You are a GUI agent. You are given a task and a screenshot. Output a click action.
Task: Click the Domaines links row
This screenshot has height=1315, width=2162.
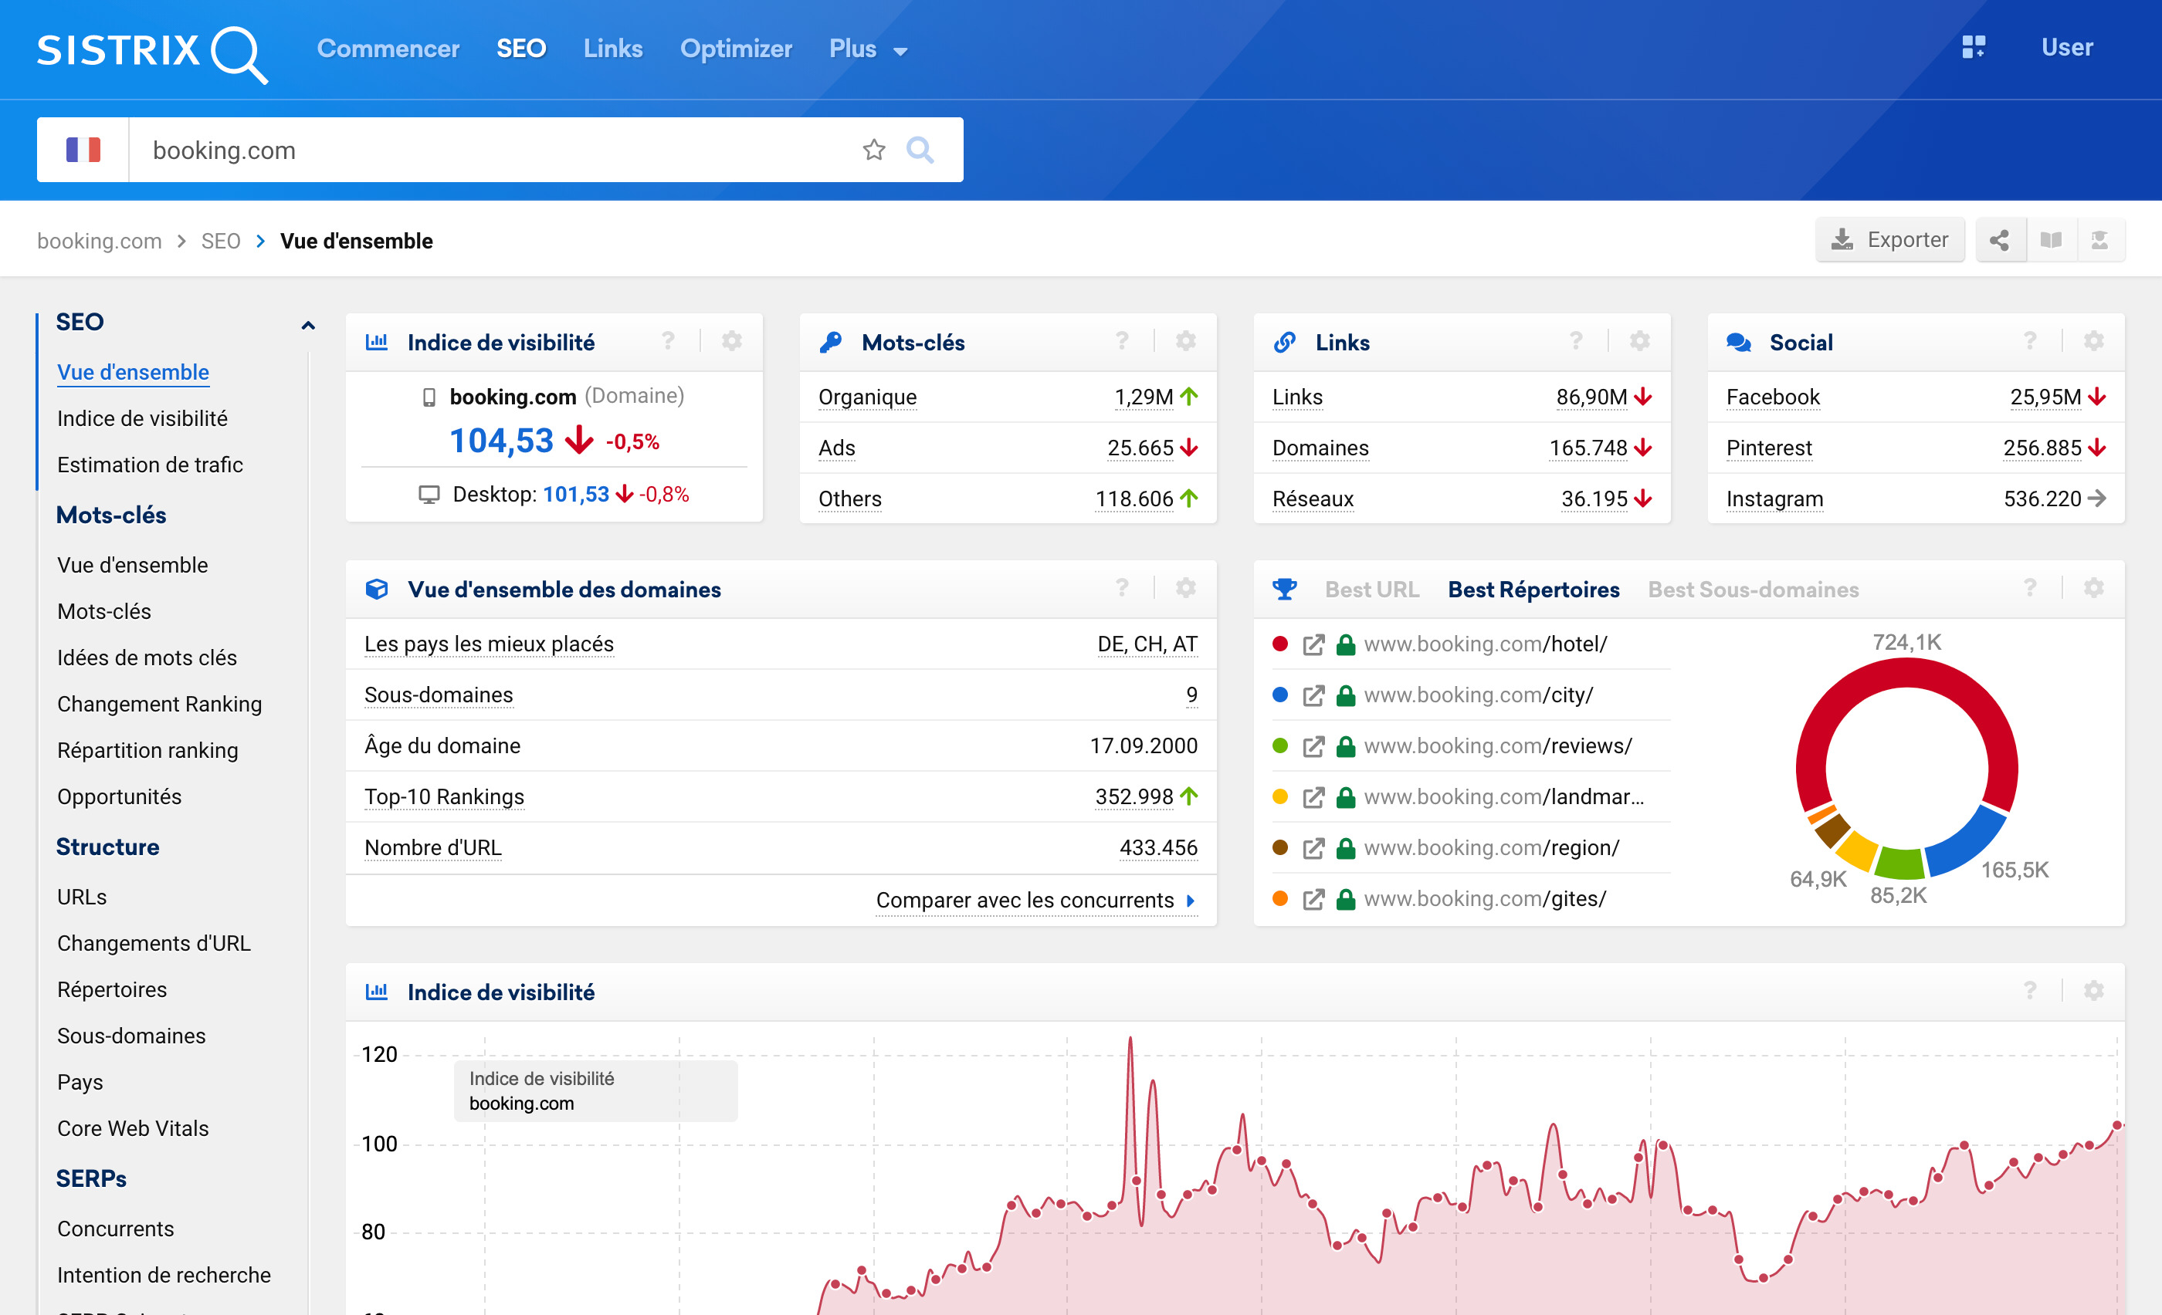1462,448
